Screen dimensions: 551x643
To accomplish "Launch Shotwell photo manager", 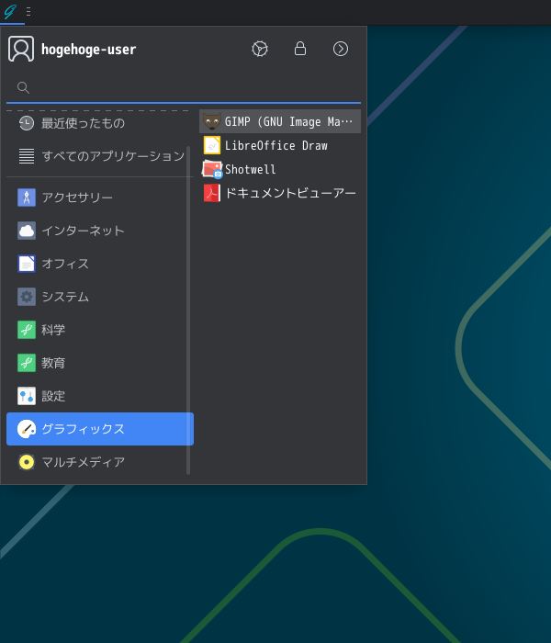I will tap(280, 169).
